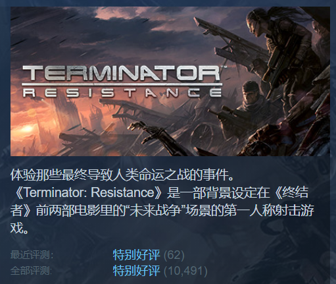Click the 最近评测 label
The width and height of the screenshot is (336, 284).
click(32, 255)
